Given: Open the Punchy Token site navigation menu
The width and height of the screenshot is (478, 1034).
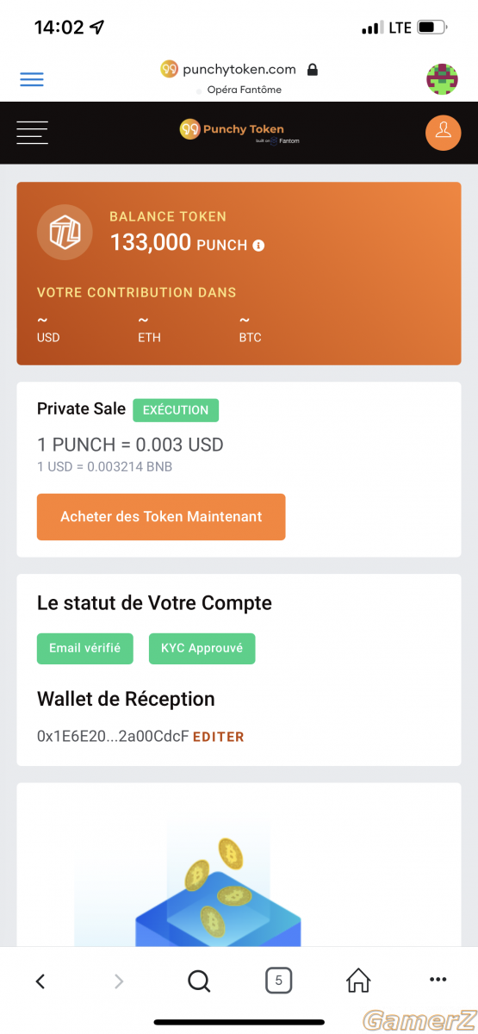Looking at the screenshot, I should point(32,132).
